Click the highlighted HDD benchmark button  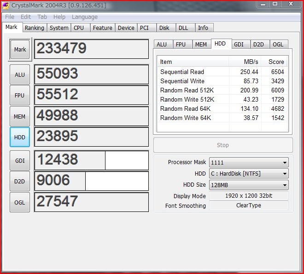(20, 137)
